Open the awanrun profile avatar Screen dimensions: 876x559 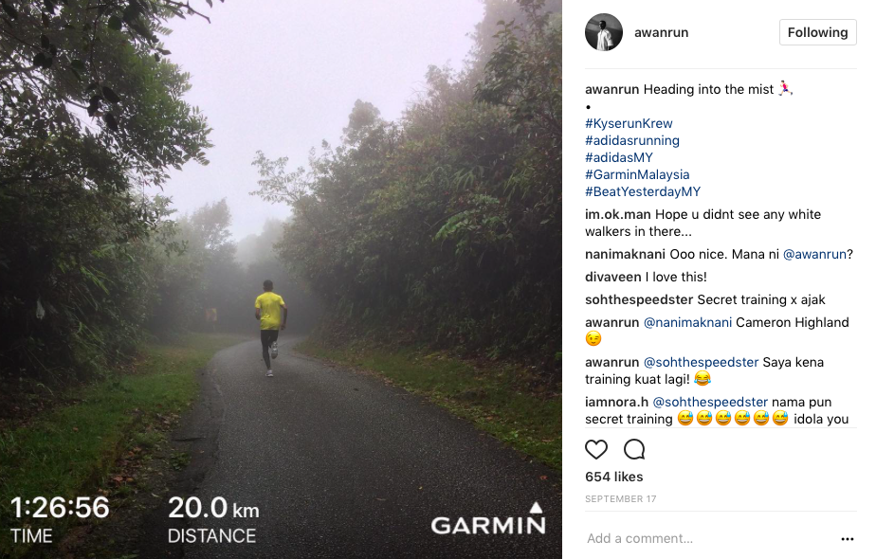[603, 32]
